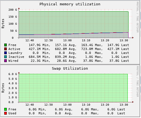Click the '6.0G Last' value in swap legend
This screenshot has height=118, width=141.
coord(116,109)
